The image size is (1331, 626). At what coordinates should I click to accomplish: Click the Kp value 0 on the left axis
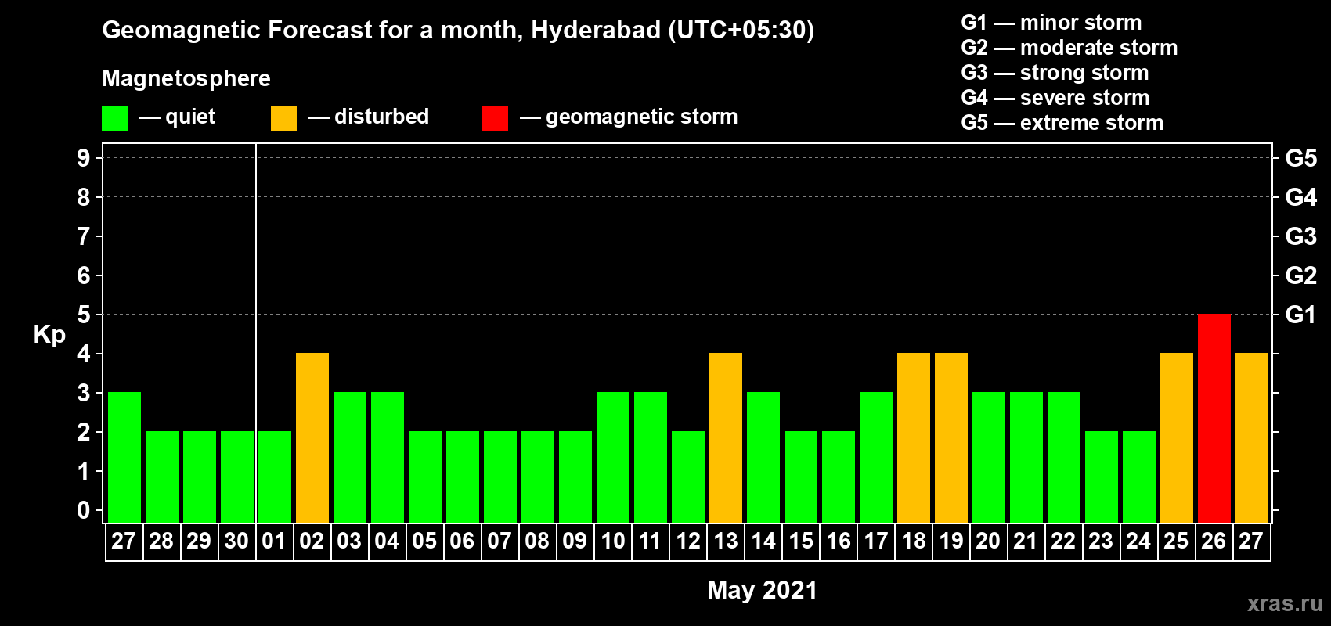(84, 510)
